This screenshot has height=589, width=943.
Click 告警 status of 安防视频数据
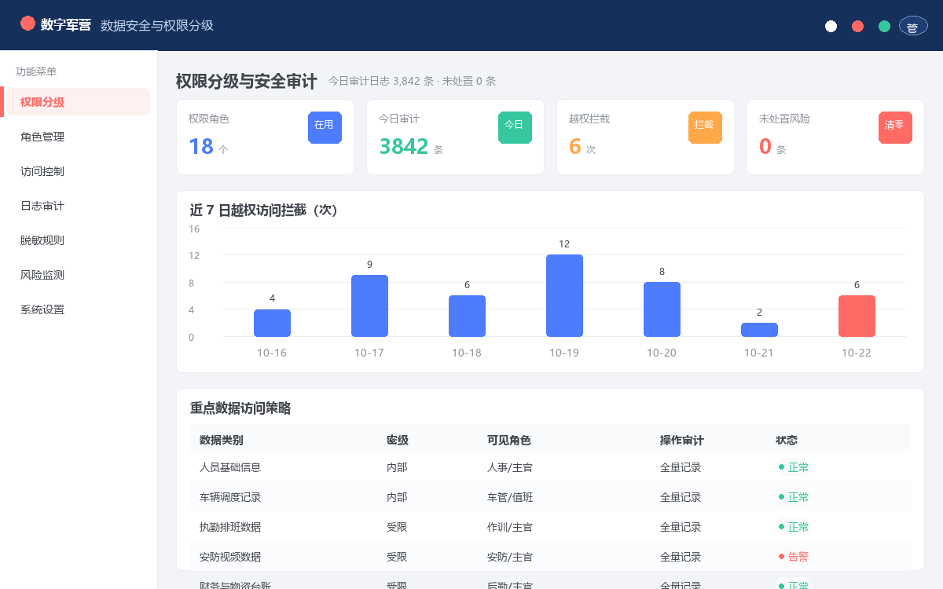[x=793, y=557]
